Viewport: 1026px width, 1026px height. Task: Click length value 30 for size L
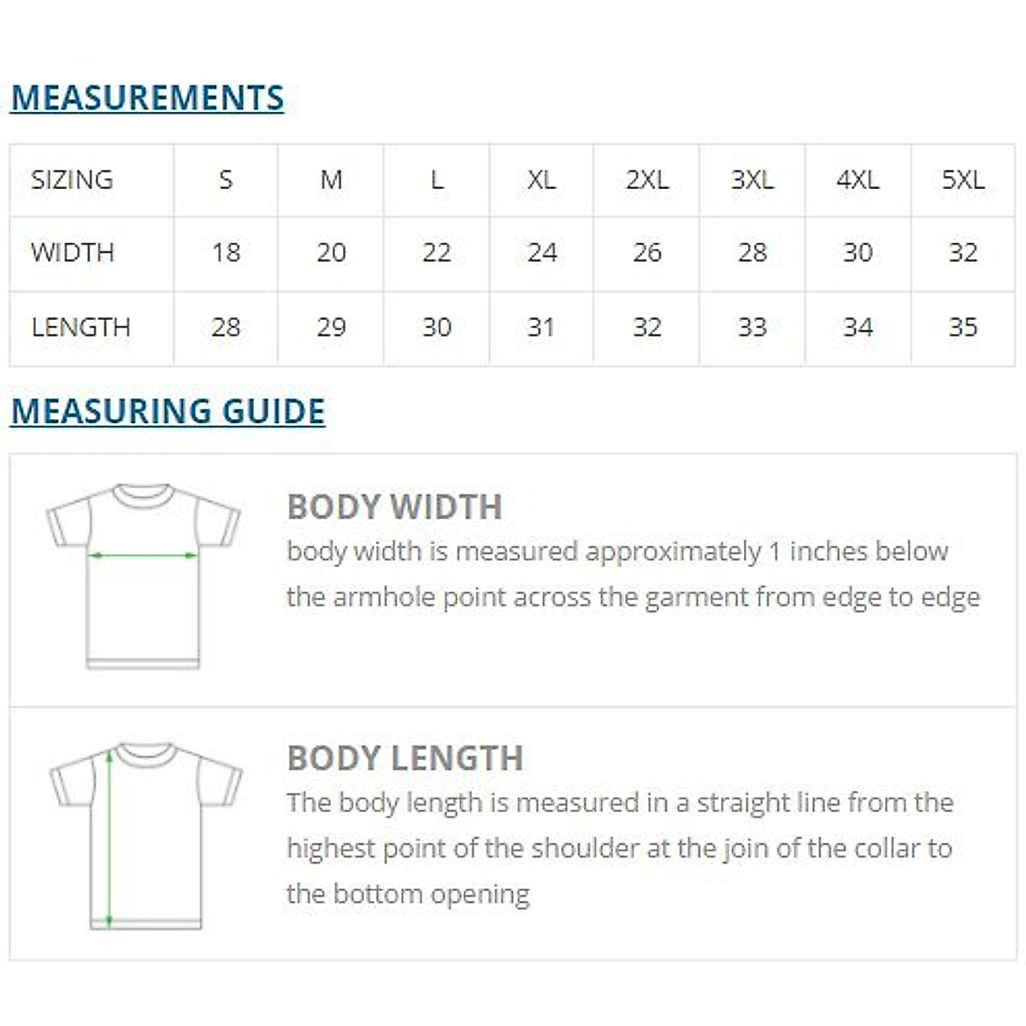[x=436, y=327]
